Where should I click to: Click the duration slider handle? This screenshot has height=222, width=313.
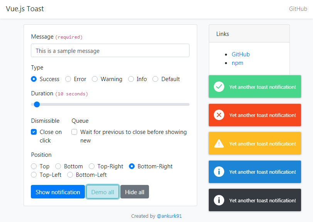point(37,104)
